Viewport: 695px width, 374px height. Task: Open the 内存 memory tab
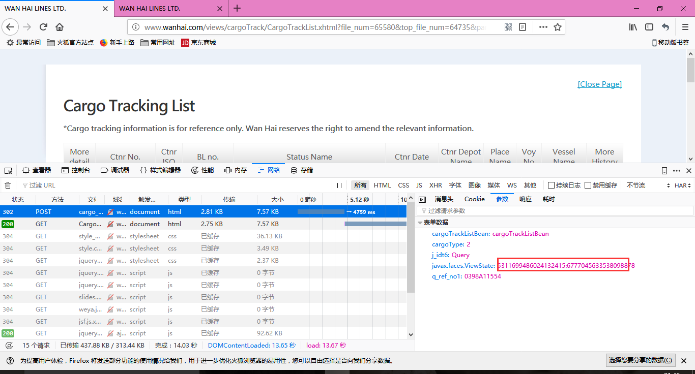pos(236,170)
